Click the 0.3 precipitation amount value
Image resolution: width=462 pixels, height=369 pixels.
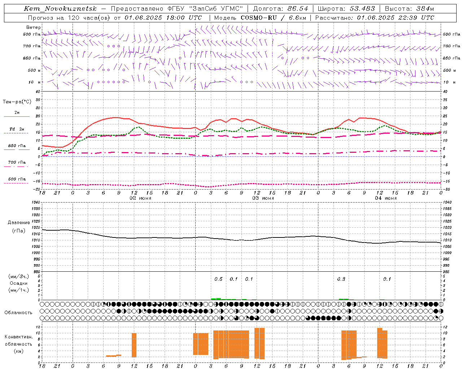coord(341,279)
